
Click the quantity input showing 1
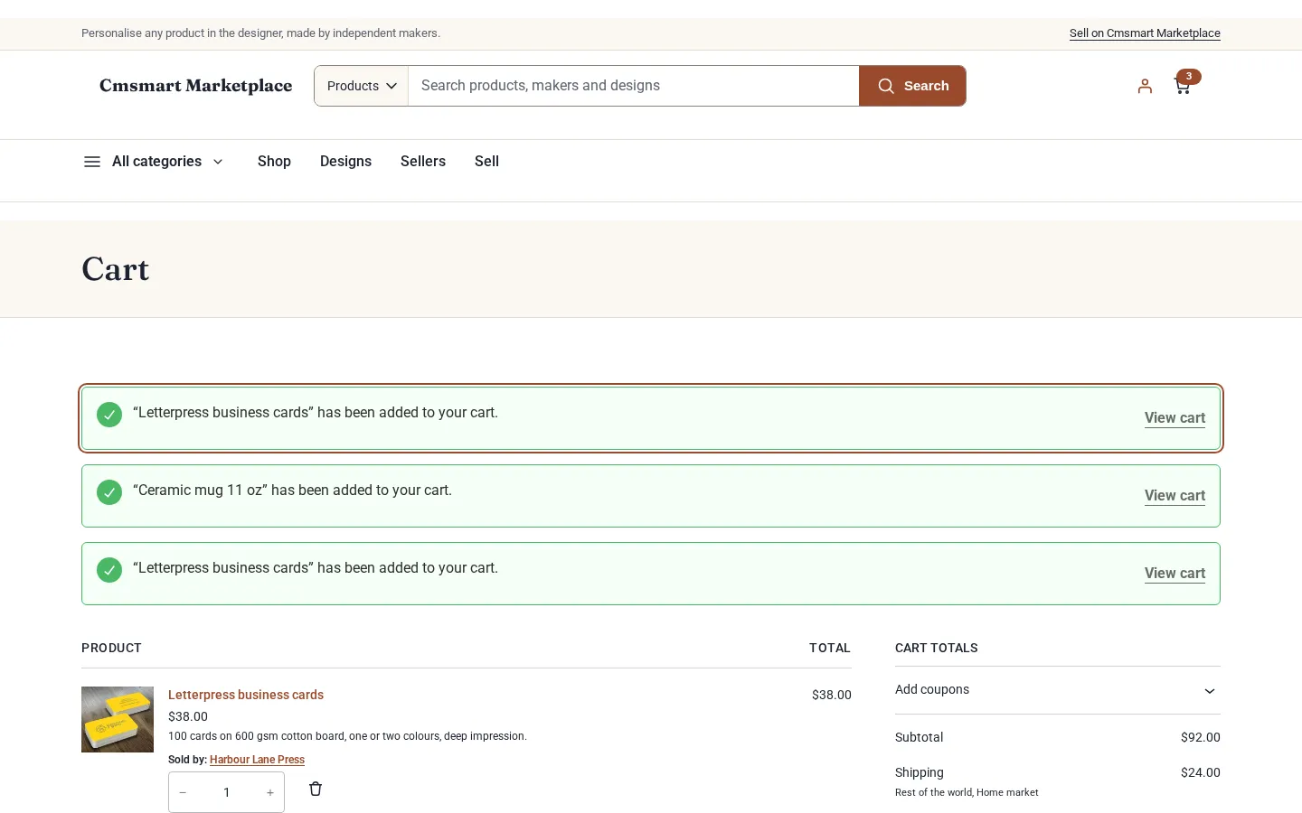226,792
